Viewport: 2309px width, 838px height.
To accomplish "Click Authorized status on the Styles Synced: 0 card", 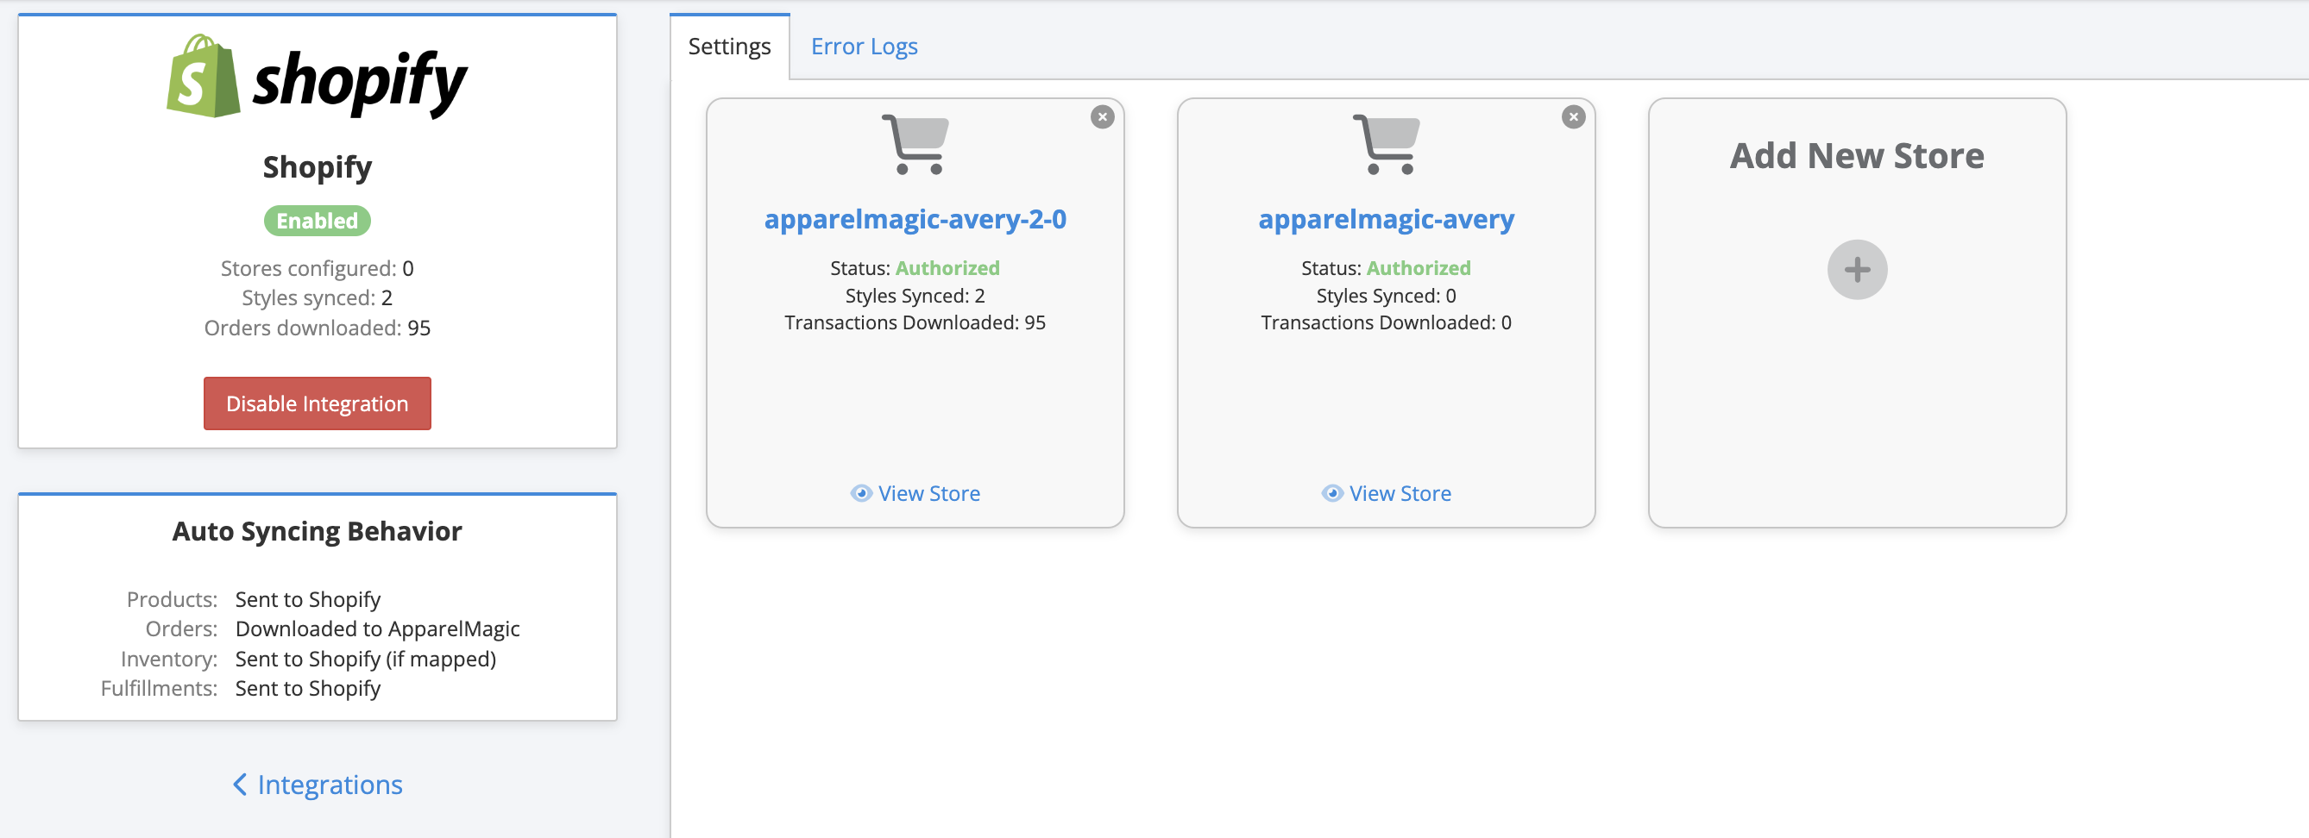I will (x=1418, y=267).
